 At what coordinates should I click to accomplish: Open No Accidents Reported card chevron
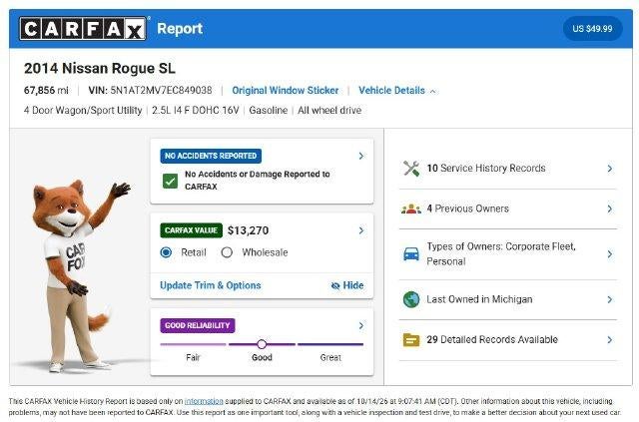click(361, 156)
